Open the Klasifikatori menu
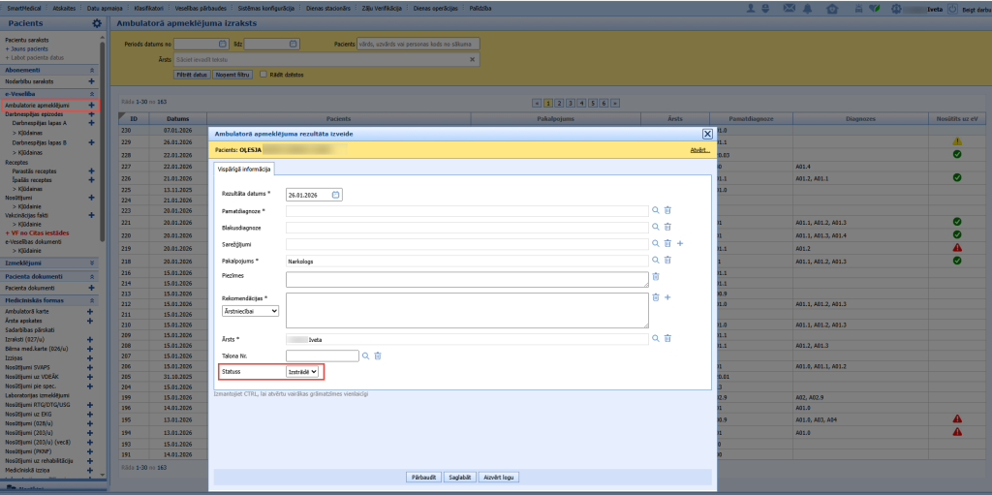Image resolution: width=992 pixels, height=495 pixels. pos(147,9)
